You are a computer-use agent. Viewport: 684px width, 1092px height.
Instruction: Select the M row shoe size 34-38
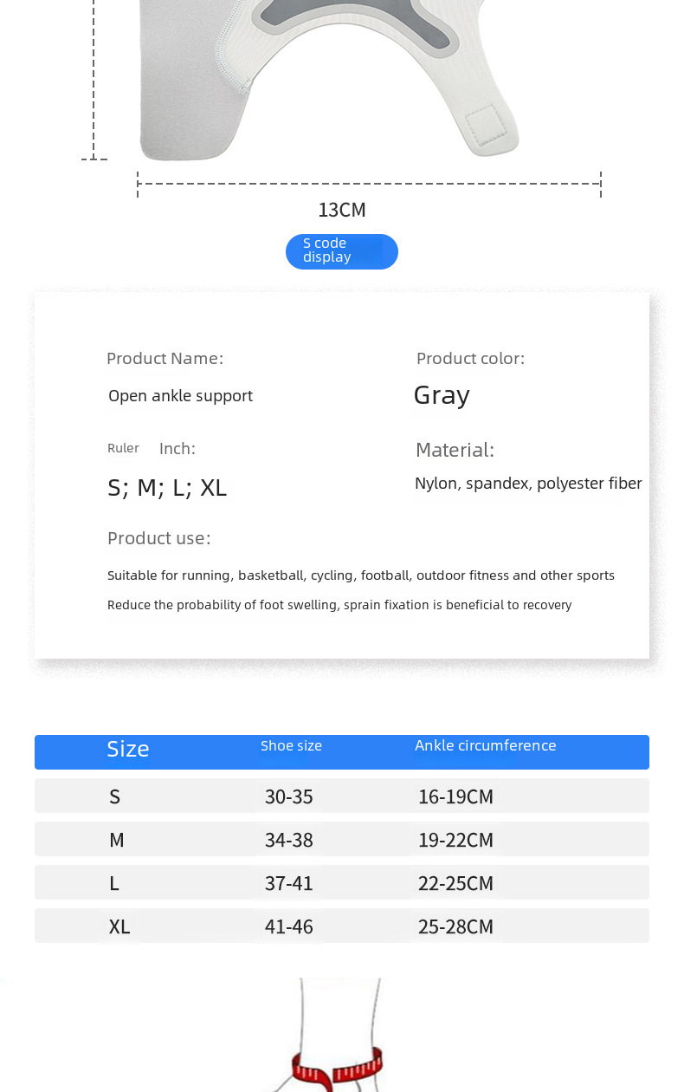coord(289,840)
